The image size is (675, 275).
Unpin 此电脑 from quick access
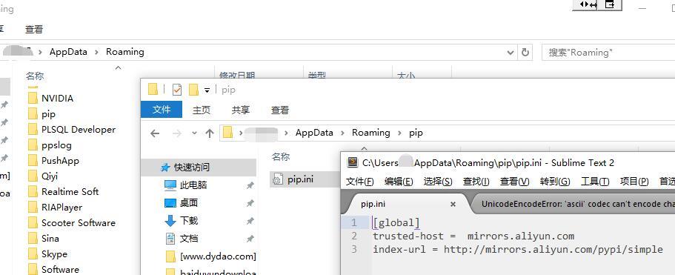point(250,185)
